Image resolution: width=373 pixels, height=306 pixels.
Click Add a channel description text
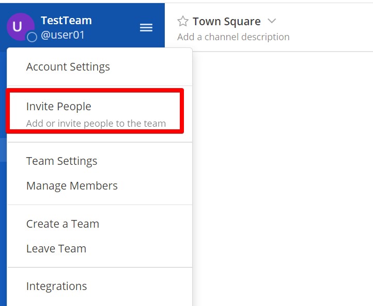233,37
